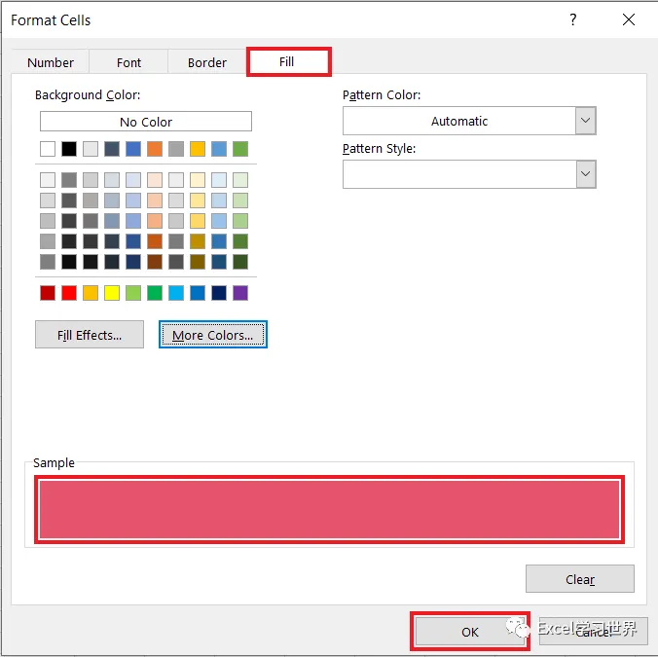Choose the light blue standard color
The width and height of the screenshot is (658, 657).
tap(176, 293)
